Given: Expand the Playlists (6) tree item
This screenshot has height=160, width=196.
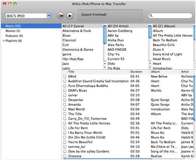Looking at the screenshot, I should [x=4, y=41].
